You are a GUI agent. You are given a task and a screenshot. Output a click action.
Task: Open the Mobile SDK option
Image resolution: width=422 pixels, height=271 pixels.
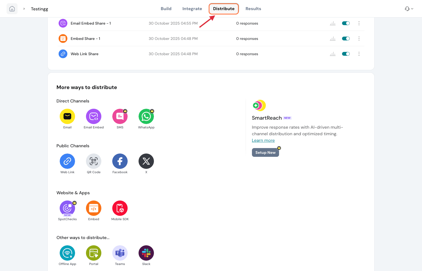point(120,208)
